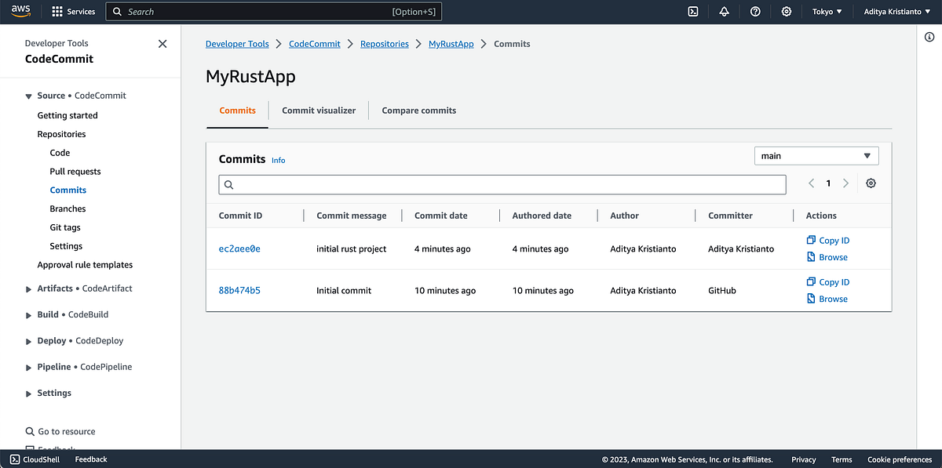Browse files of commit 88b474b5
This screenshot has height=468, width=942.
[827, 298]
